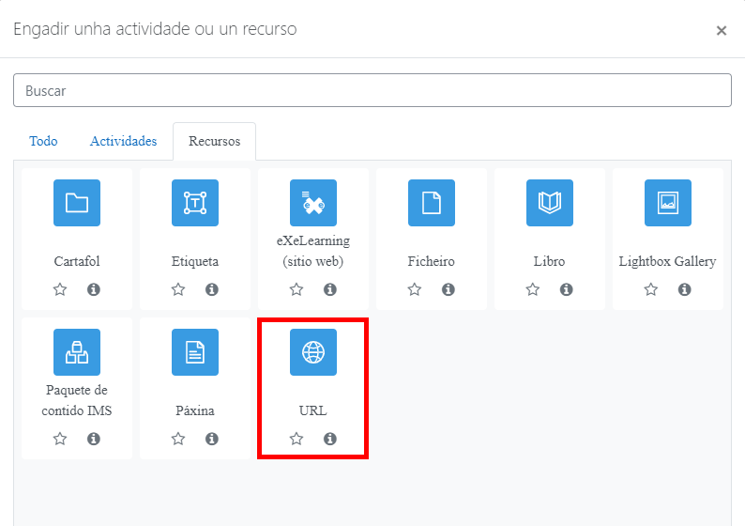The width and height of the screenshot is (745, 526).
Task: Show info for the Ficheiro resource
Action: click(x=449, y=289)
